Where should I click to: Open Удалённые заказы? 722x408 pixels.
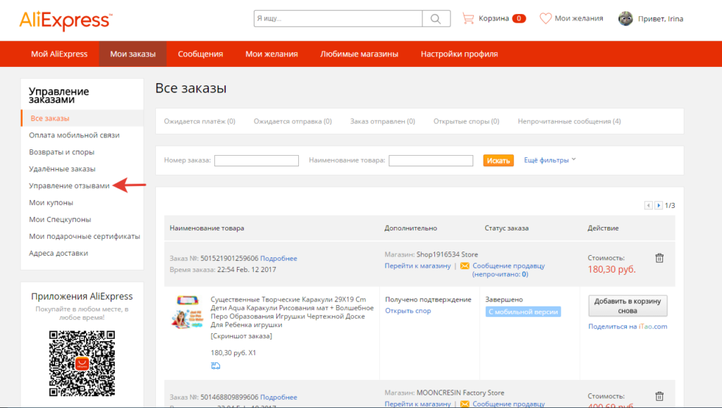pos(62,169)
